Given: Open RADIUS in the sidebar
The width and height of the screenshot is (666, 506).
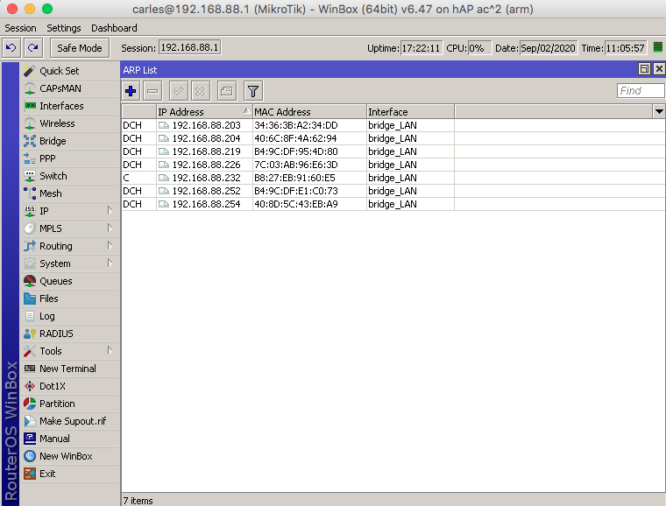Looking at the screenshot, I should (70, 334).
